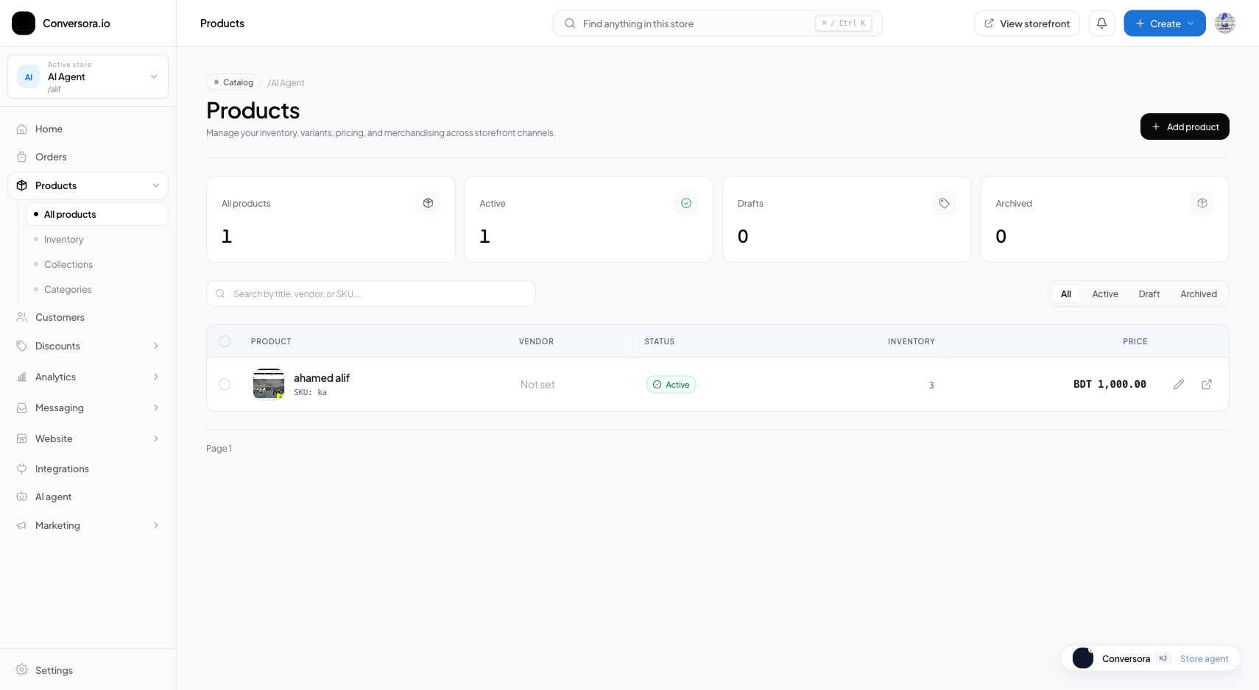Open the Inventory submenu item

[x=97, y=239]
